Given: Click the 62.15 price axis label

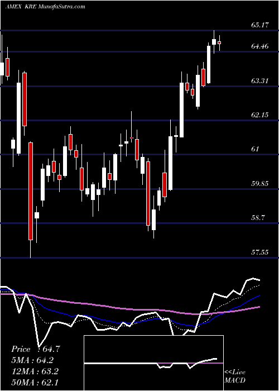Looking at the screenshot, I should [260, 115].
